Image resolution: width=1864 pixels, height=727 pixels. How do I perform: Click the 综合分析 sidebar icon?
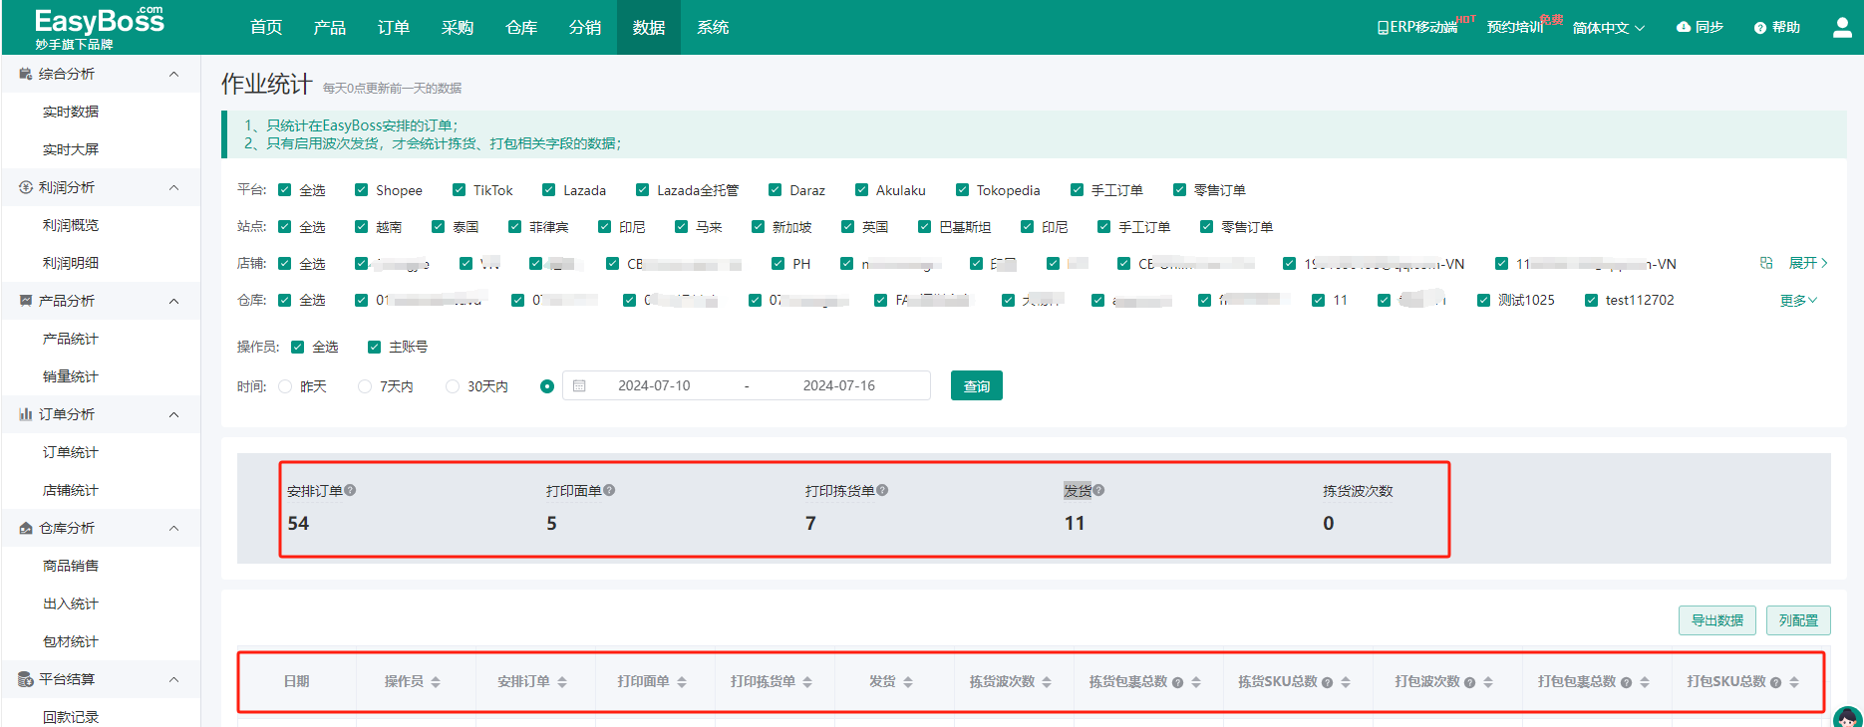26,74
